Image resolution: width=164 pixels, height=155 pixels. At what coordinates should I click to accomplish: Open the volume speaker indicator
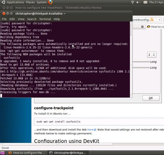(138, 2)
